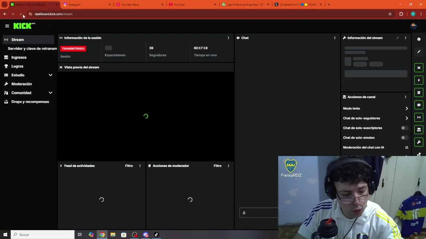Open the browser extensions puzzle icon
Viewport: 426px width, 239px height.
tap(401, 14)
